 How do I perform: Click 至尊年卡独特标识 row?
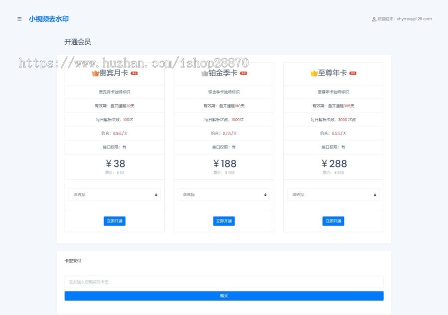click(x=334, y=92)
